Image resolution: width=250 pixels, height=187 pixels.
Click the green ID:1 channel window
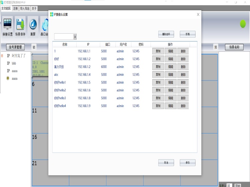point(40,66)
